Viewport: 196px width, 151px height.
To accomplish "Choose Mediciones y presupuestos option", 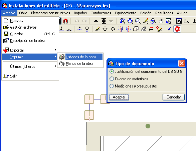I will (134, 86).
